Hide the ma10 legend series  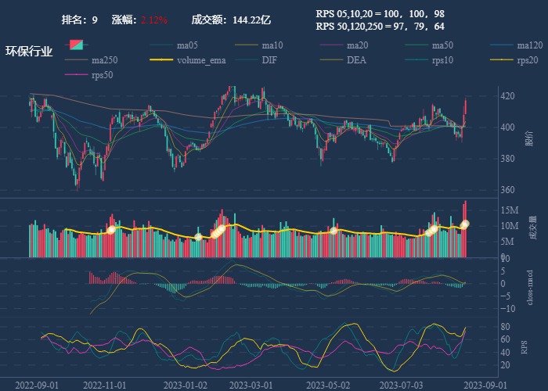coord(272,45)
